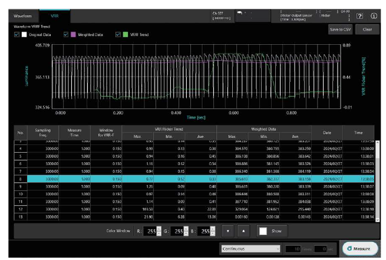The width and height of the screenshot is (386, 260).
Task: Click the R value input field
Action: (x=150, y=231)
